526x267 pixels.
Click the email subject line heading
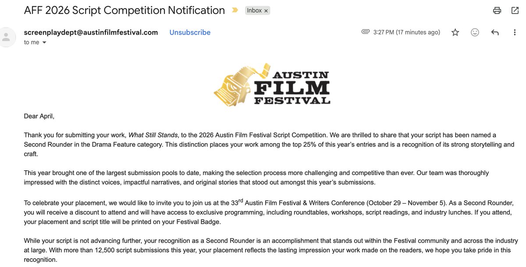coord(124,10)
